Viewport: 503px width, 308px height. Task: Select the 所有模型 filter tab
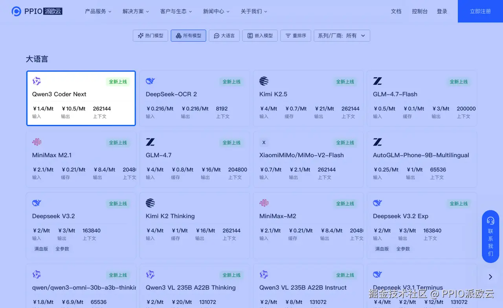tap(189, 36)
